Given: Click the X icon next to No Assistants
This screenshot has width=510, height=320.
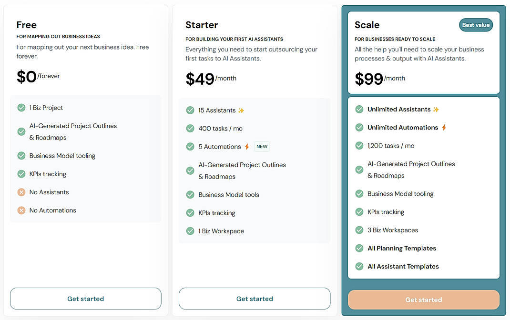Looking at the screenshot, I should point(21,192).
